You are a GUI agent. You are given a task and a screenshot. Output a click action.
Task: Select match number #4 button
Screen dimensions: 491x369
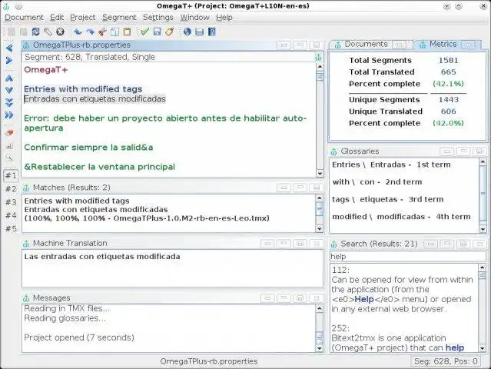coord(11,215)
